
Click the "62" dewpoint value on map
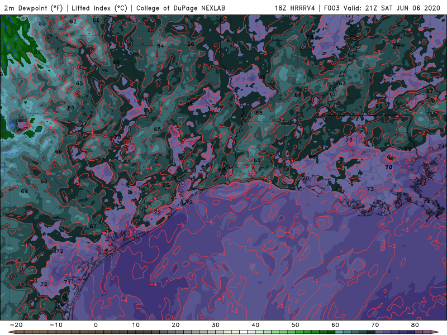point(73,21)
